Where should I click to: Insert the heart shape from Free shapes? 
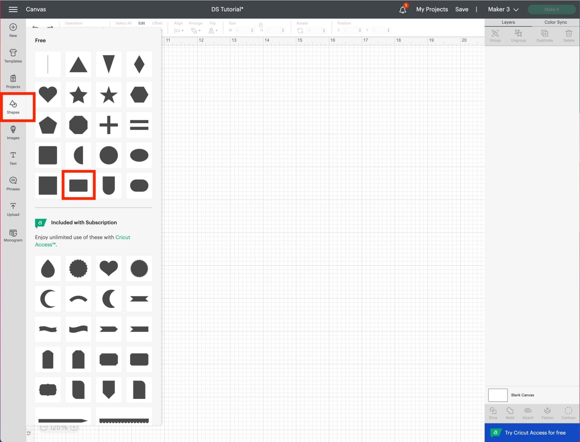tap(48, 95)
